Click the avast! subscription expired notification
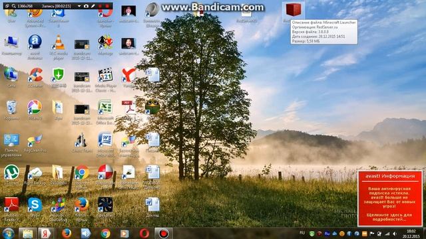The width and height of the screenshot is (426, 239). coord(390,199)
